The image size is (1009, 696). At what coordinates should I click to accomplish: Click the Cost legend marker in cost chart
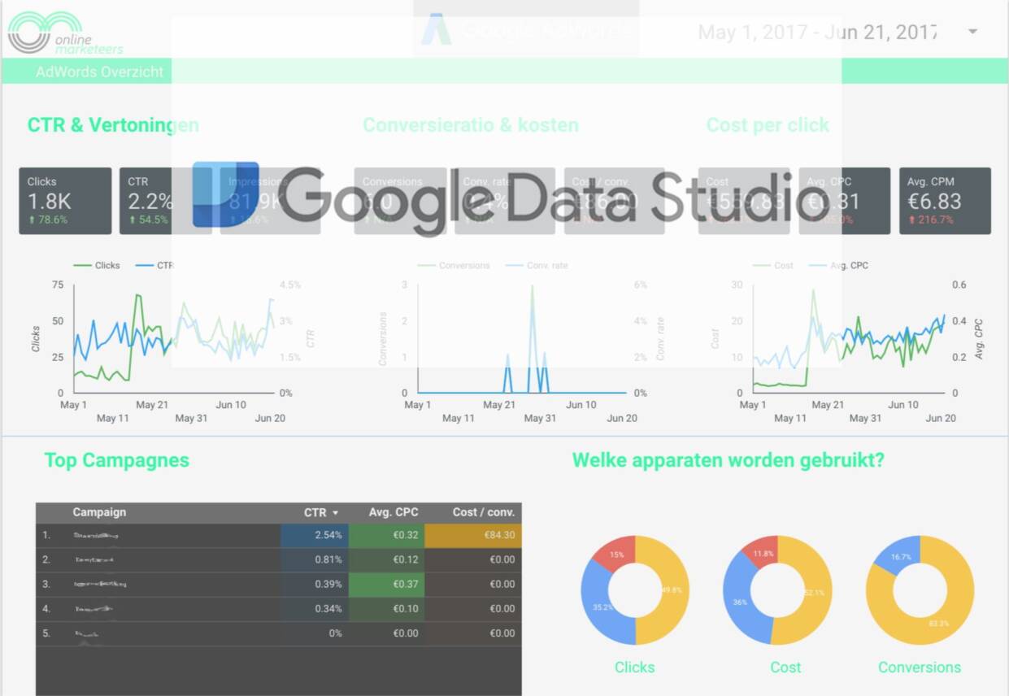(761, 265)
